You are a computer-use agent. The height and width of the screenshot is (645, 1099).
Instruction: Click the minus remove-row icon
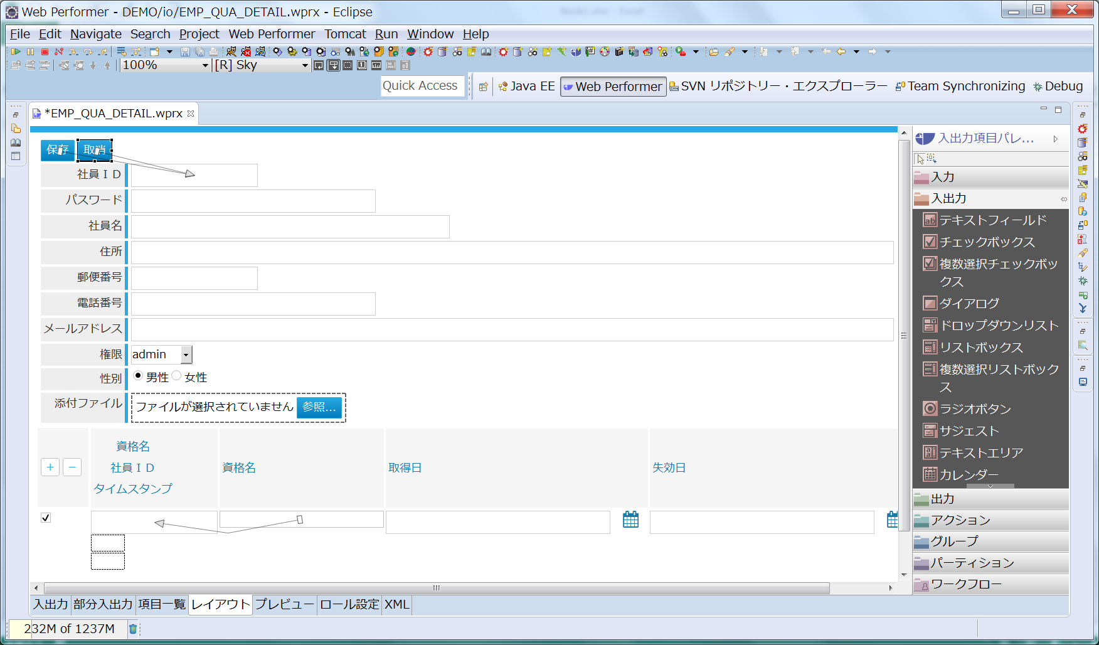(72, 467)
